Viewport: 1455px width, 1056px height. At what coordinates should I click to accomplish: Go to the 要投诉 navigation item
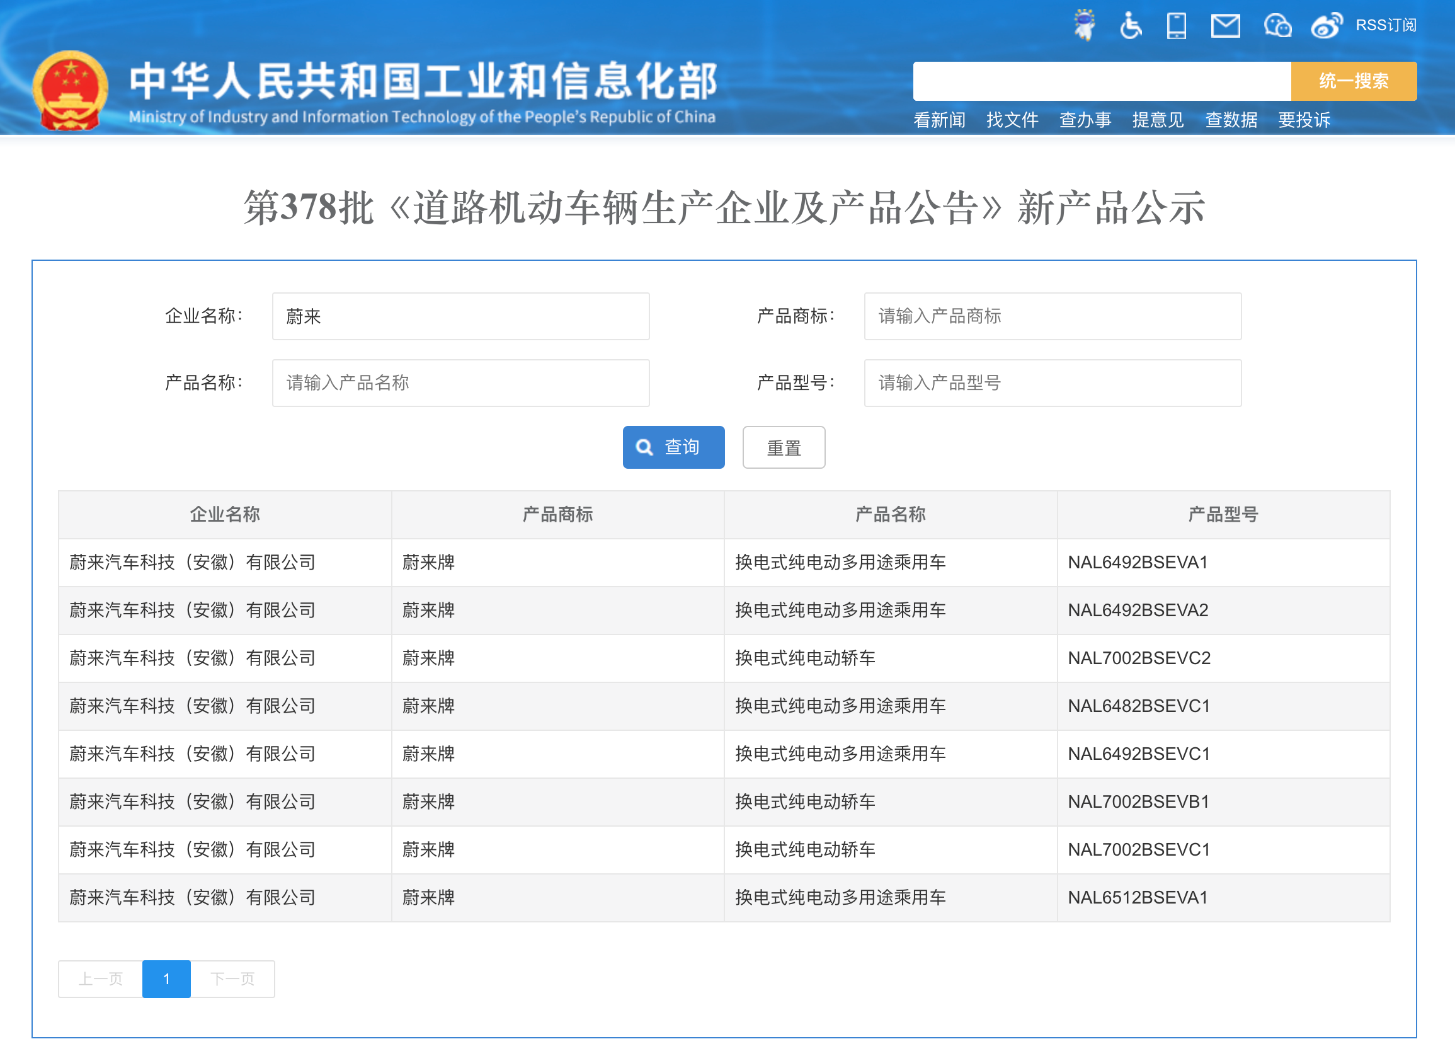click(x=1304, y=120)
